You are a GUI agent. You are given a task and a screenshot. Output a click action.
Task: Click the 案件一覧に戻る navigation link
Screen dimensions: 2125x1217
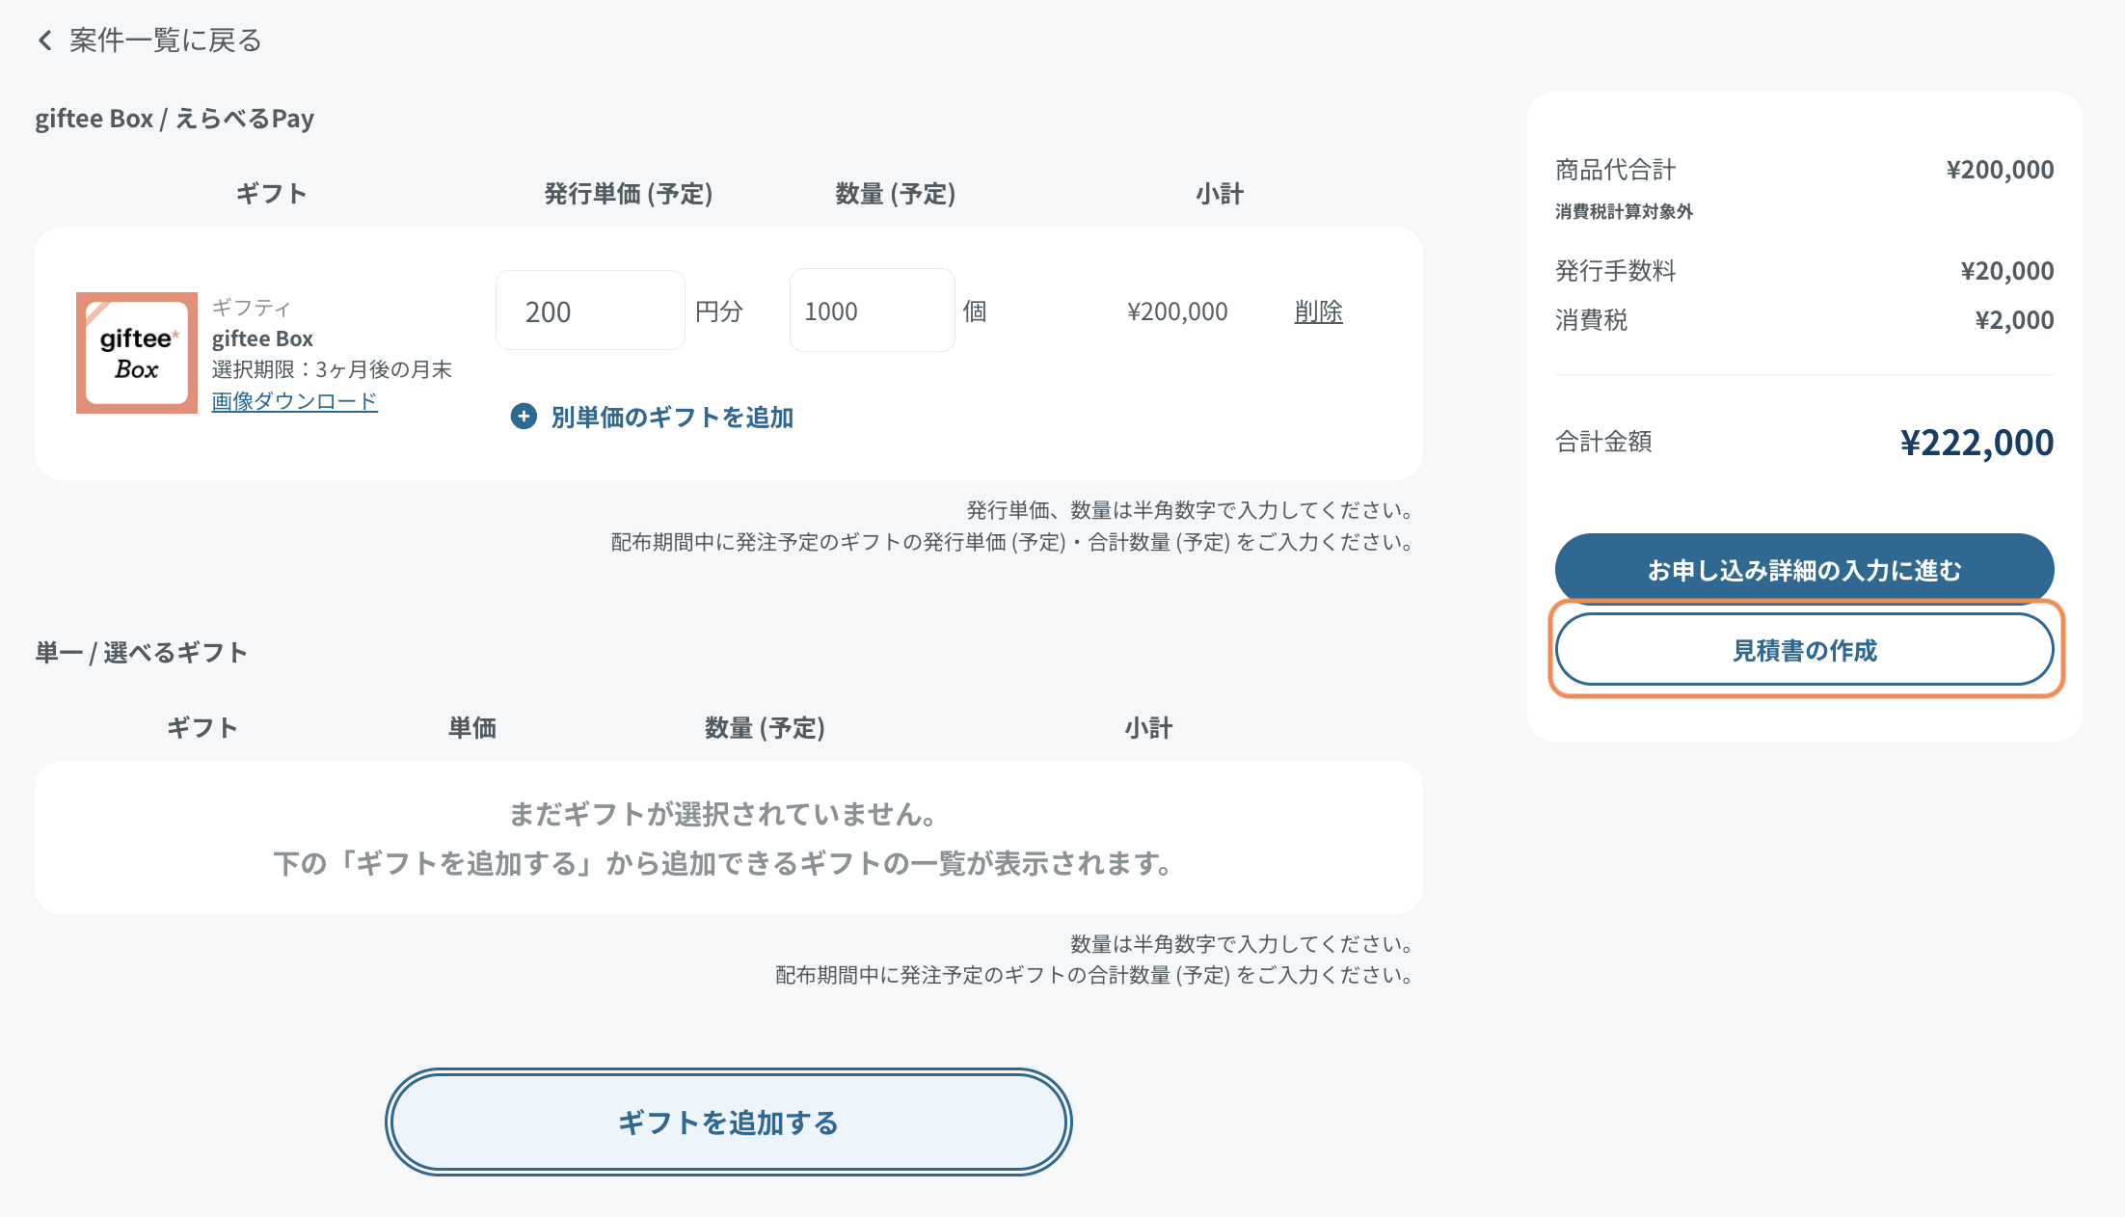pyautogui.click(x=162, y=41)
